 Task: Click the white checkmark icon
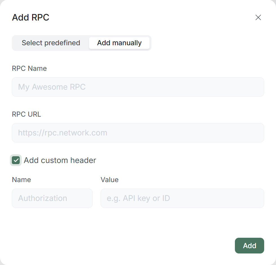(16, 160)
